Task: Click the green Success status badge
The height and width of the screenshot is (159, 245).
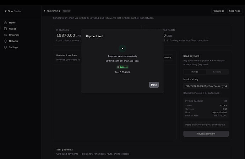Action: (123, 67)
